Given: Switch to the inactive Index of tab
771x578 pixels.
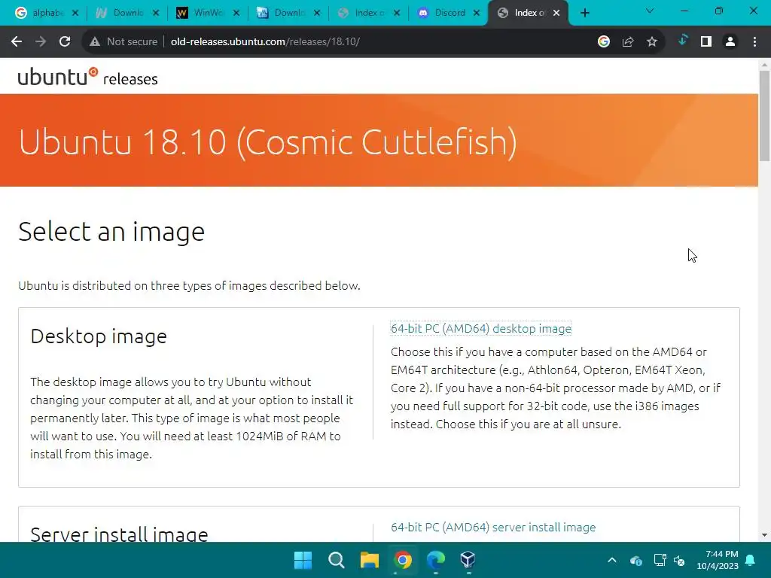Looking at the screenshot, I should click(x=364, y=14).
